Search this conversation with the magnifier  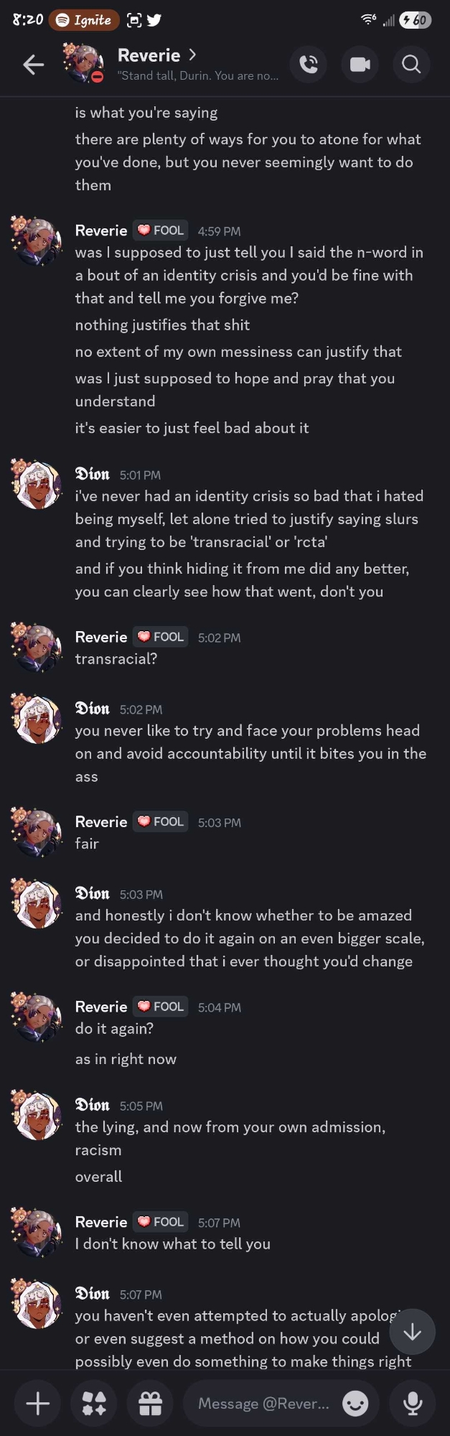(411, 65)
